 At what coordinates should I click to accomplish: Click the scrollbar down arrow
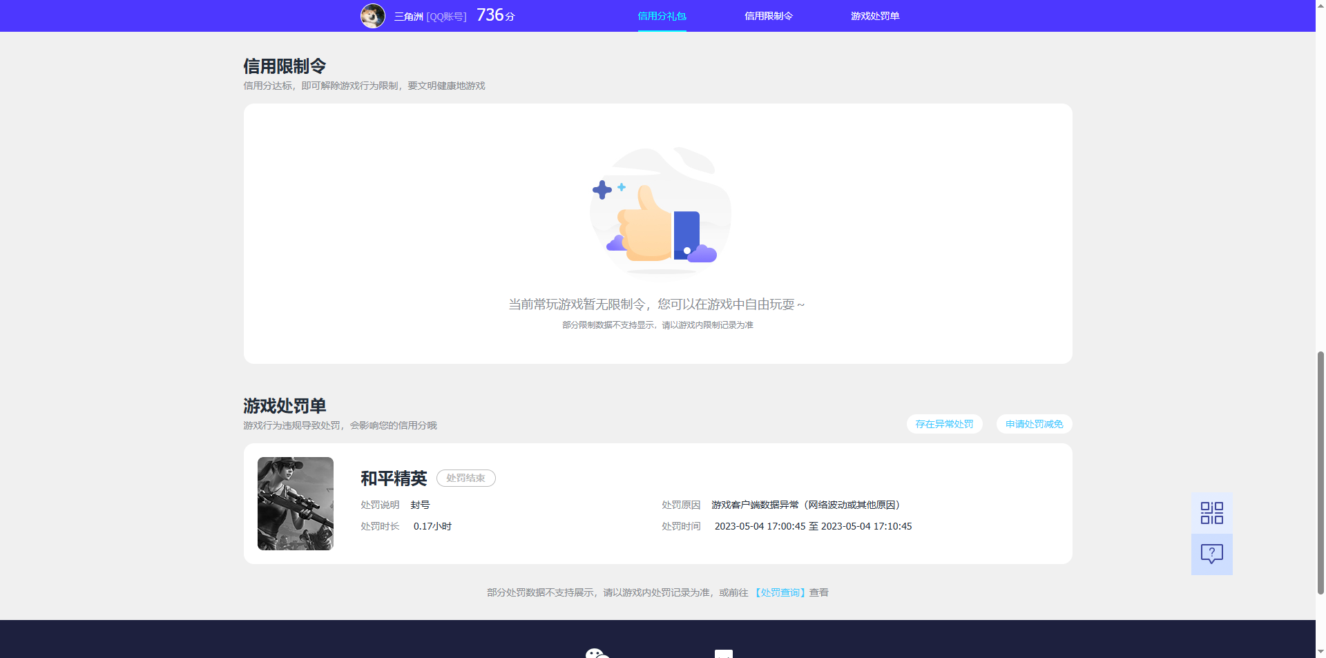pos(1320,651)
